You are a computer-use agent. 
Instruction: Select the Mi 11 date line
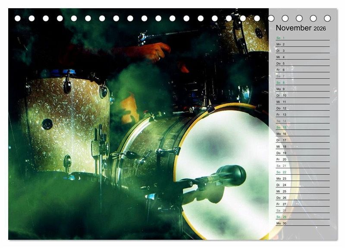point(302,102)
